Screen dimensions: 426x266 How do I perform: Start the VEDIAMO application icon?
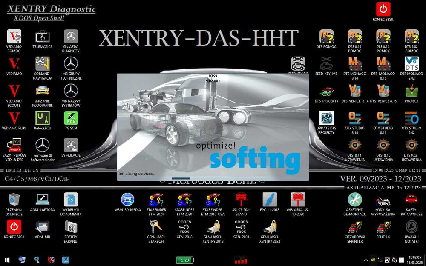[14, 63]
